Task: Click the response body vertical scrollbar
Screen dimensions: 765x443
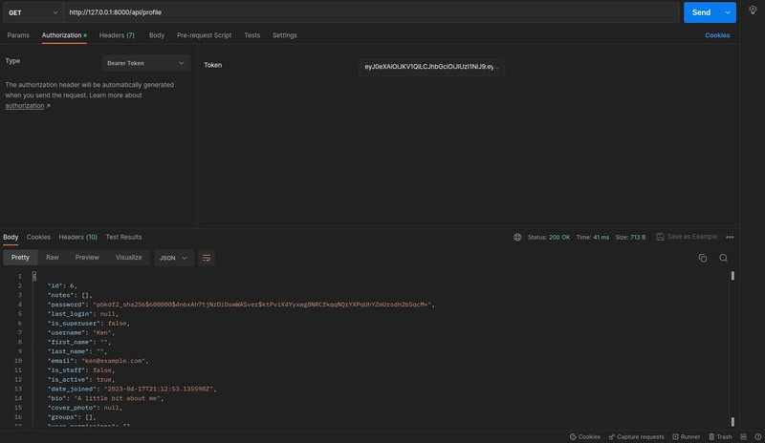Action: (732, 348)
